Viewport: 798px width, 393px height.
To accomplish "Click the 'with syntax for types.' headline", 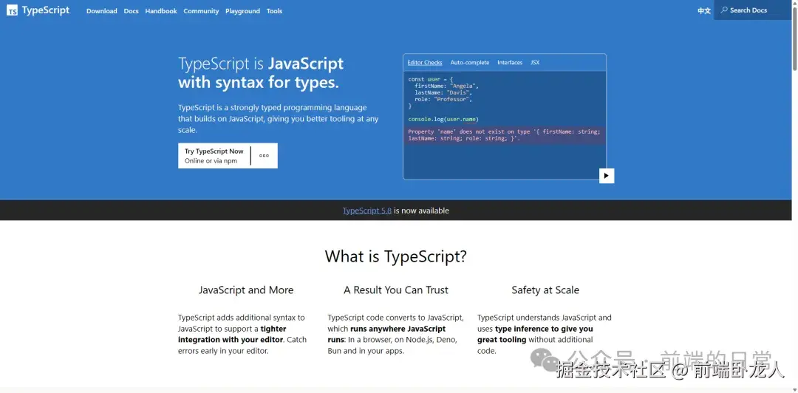I will (x=259, y=83).
